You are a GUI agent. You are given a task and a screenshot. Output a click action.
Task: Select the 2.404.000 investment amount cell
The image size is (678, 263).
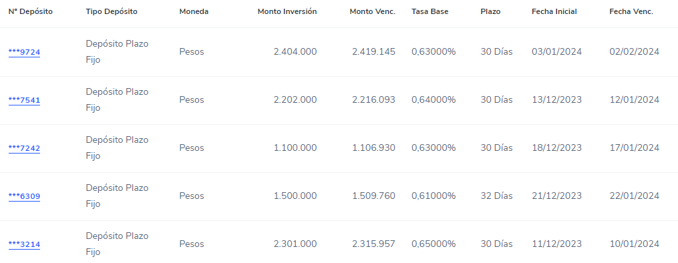pos(295,52)
